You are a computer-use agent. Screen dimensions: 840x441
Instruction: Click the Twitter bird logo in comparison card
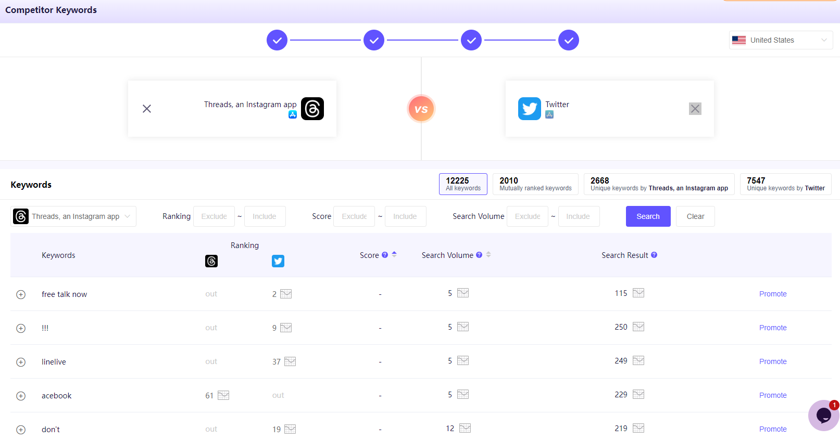[530, 109]
